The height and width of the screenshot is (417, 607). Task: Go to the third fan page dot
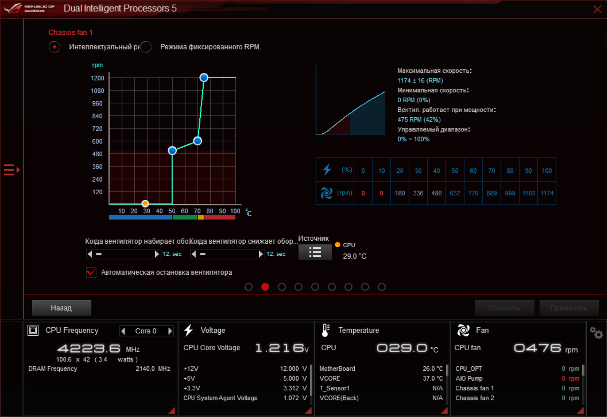click(282, 287)
